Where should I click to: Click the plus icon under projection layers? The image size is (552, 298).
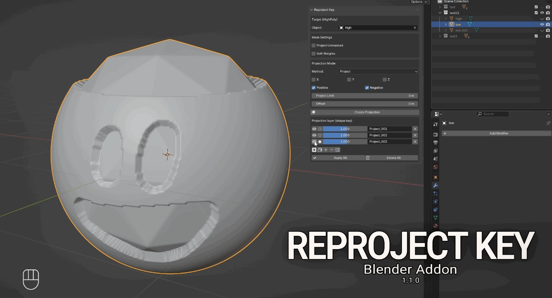coord(326,150)
